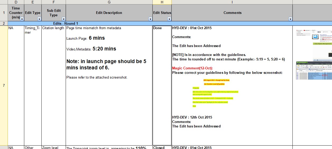Click the "Time Counter (m/s)" header cell
This screenshot has height=149, width=332.
point(16,13)
